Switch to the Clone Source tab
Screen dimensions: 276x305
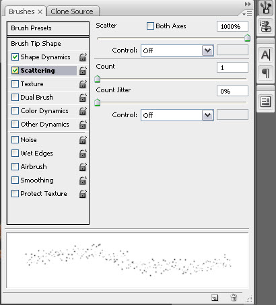click(72, 11)
